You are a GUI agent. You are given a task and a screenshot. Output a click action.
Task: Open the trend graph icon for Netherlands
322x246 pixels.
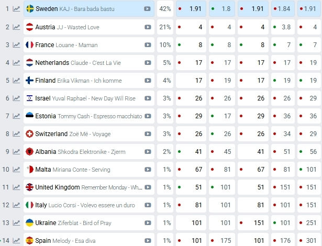click(16, 62)
